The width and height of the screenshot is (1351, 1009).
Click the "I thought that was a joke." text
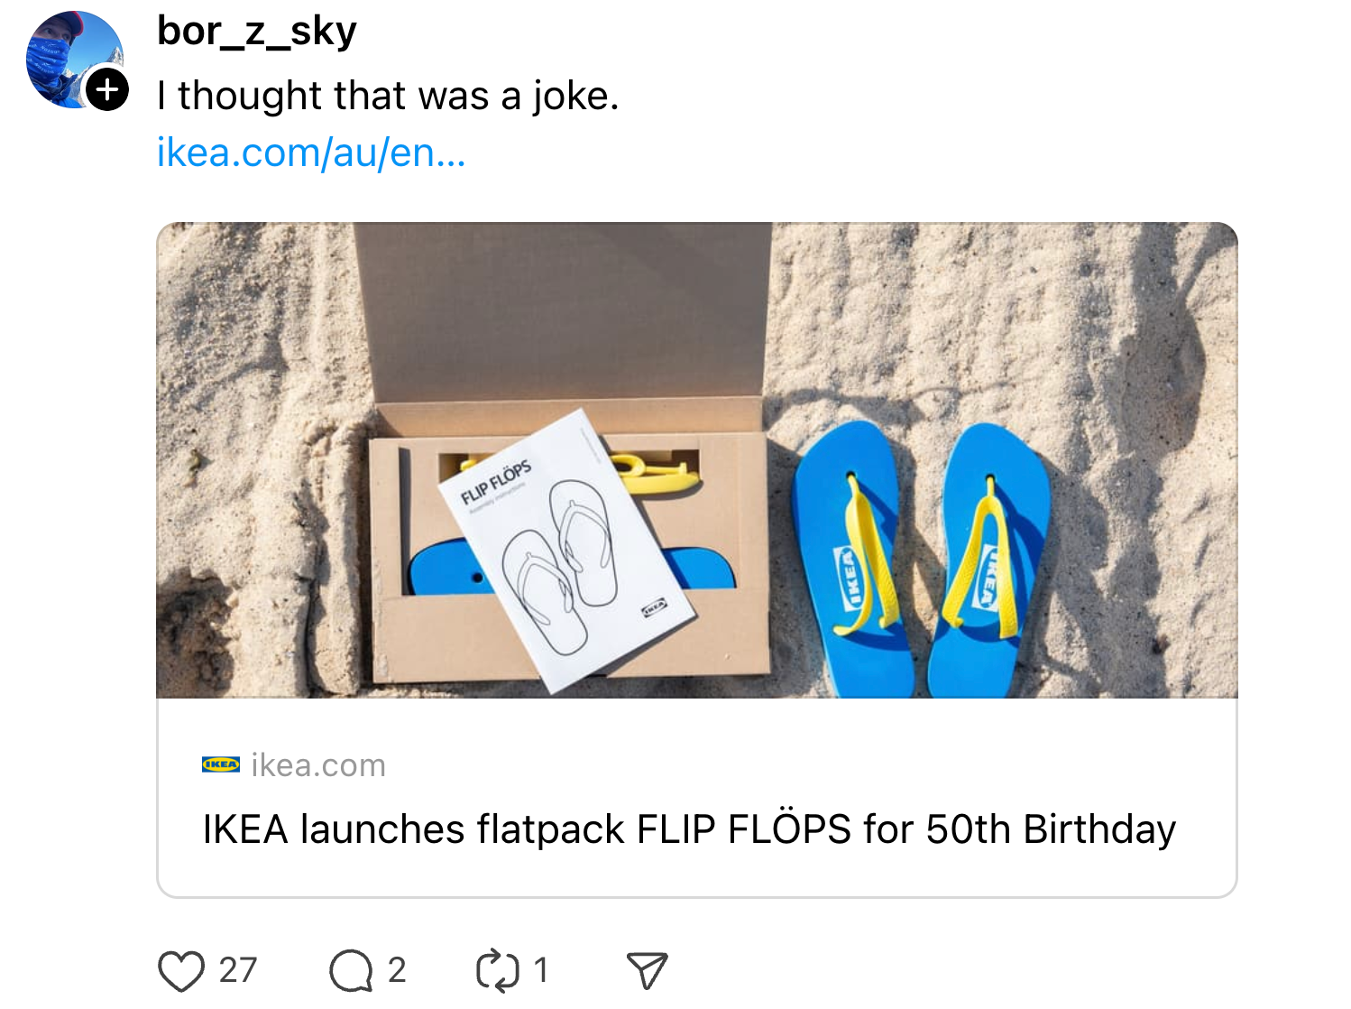click(x=388, y=96)
